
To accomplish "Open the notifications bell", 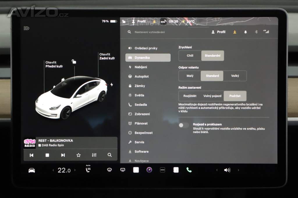I will tap(245, 32).
